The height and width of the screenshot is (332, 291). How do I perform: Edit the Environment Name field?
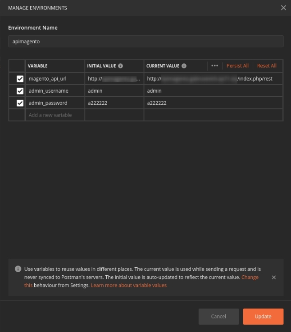145,41
